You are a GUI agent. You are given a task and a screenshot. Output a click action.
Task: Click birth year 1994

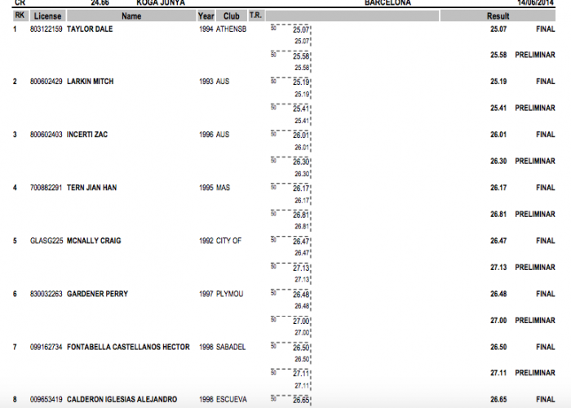[206, 29]
